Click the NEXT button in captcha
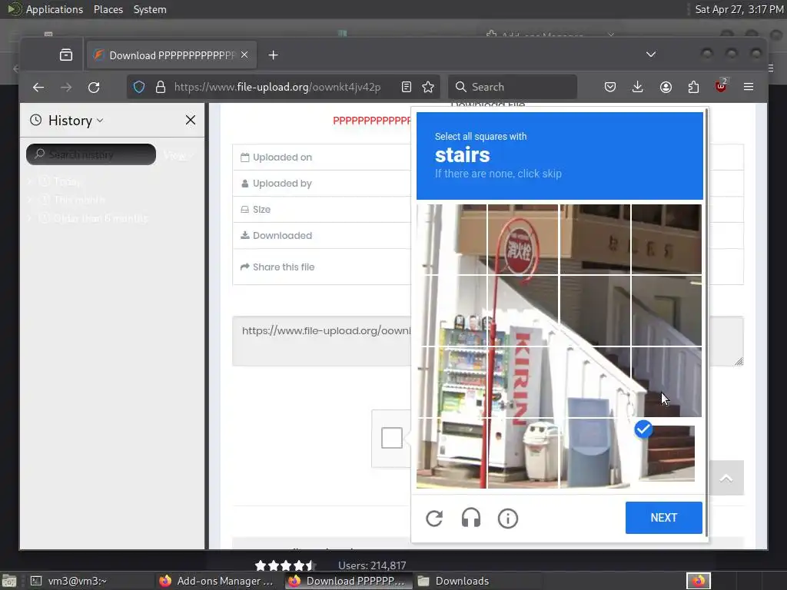Screen dimensions: 787x590 coord(663,517)
